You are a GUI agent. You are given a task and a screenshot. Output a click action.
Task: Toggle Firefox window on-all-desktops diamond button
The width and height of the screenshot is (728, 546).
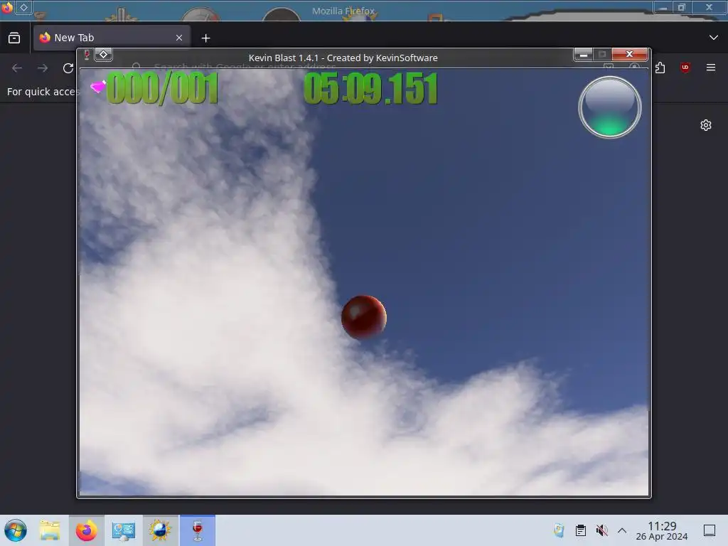23,7
